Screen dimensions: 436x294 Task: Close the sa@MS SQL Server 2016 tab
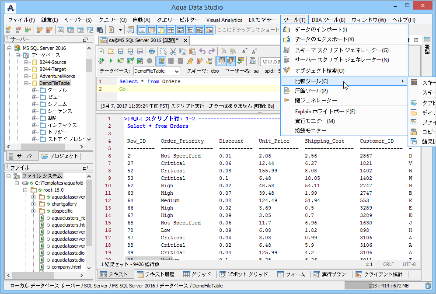(x=186, y=40)
